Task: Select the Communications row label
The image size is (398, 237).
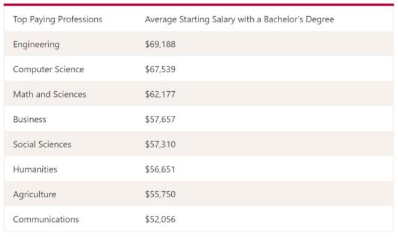Action: 46,220
